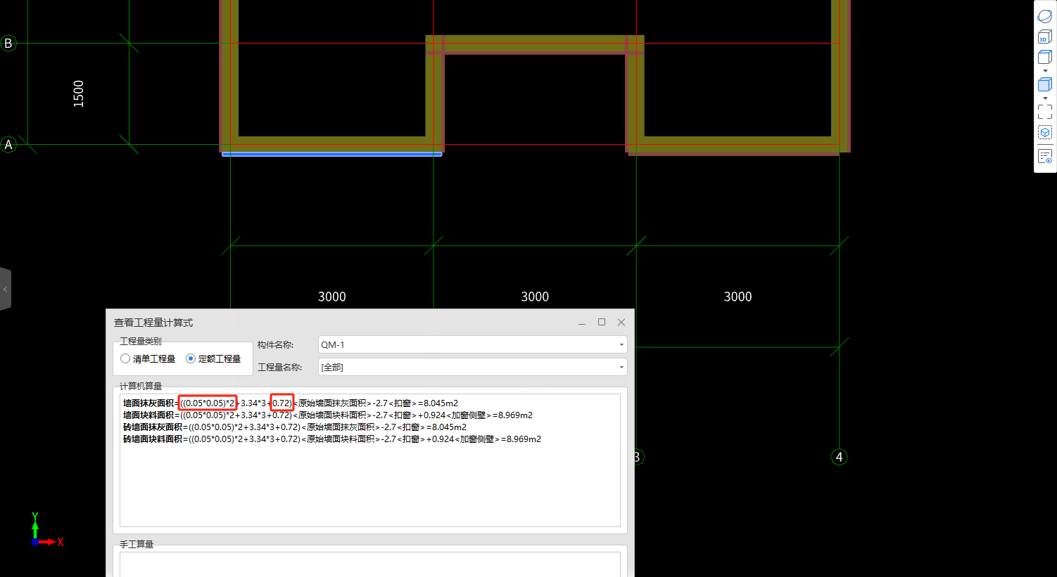
Task: Click the 砖墙面块料面积 formula line
Action: click(x=332, y=439)
